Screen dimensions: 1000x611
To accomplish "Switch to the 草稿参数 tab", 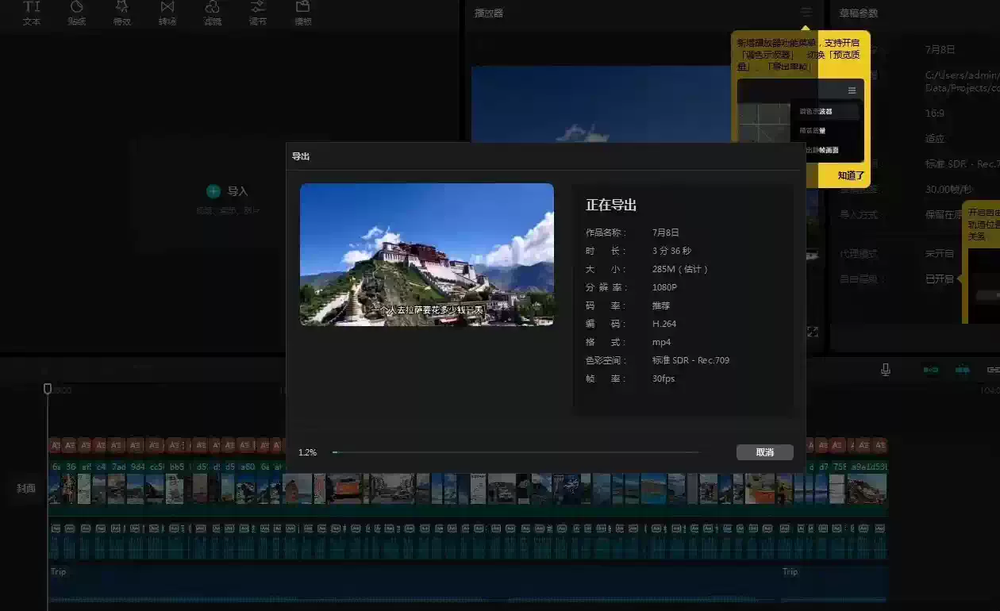I will click(x=859, y=13).
